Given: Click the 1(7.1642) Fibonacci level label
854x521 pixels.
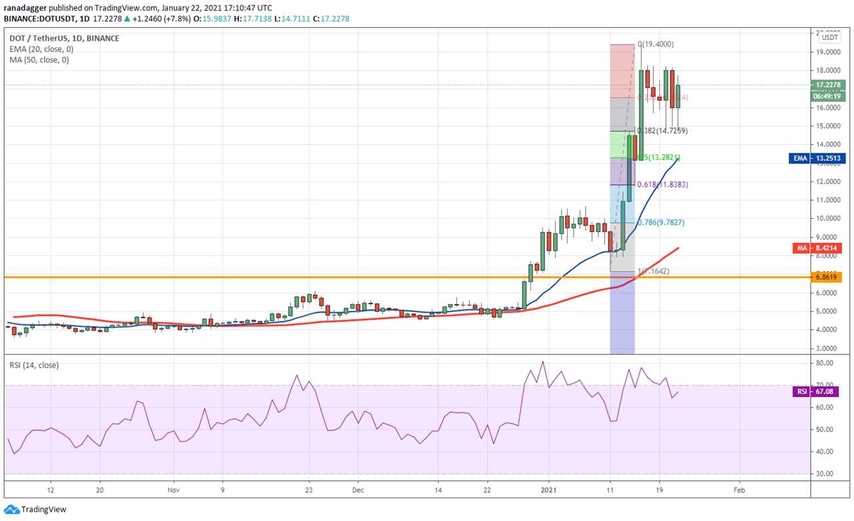Looking at the screenshot, I should (653, 272).
